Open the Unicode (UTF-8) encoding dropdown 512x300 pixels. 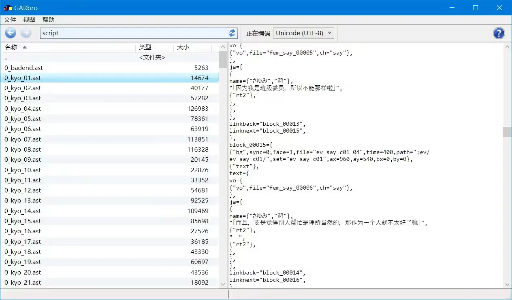(303, 33)
